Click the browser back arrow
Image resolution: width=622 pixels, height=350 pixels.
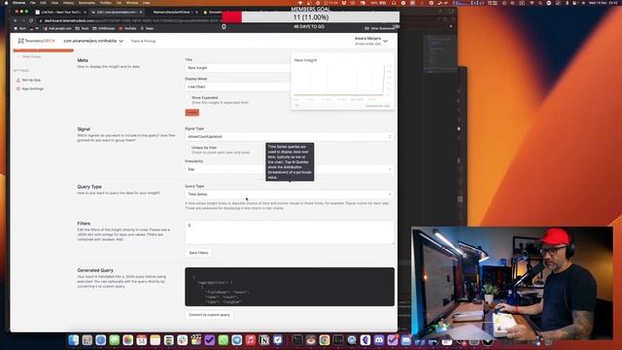coord(16,20)
